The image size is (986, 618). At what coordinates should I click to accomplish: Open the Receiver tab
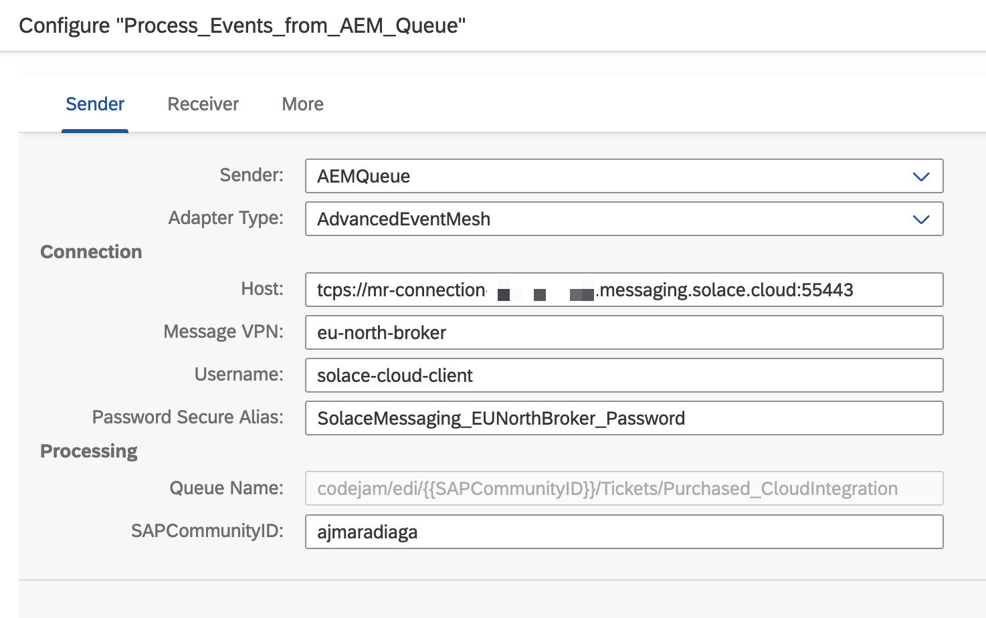203,104
